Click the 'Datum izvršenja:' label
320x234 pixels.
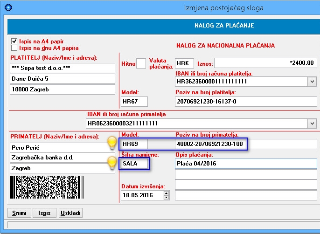pos(143,186)
